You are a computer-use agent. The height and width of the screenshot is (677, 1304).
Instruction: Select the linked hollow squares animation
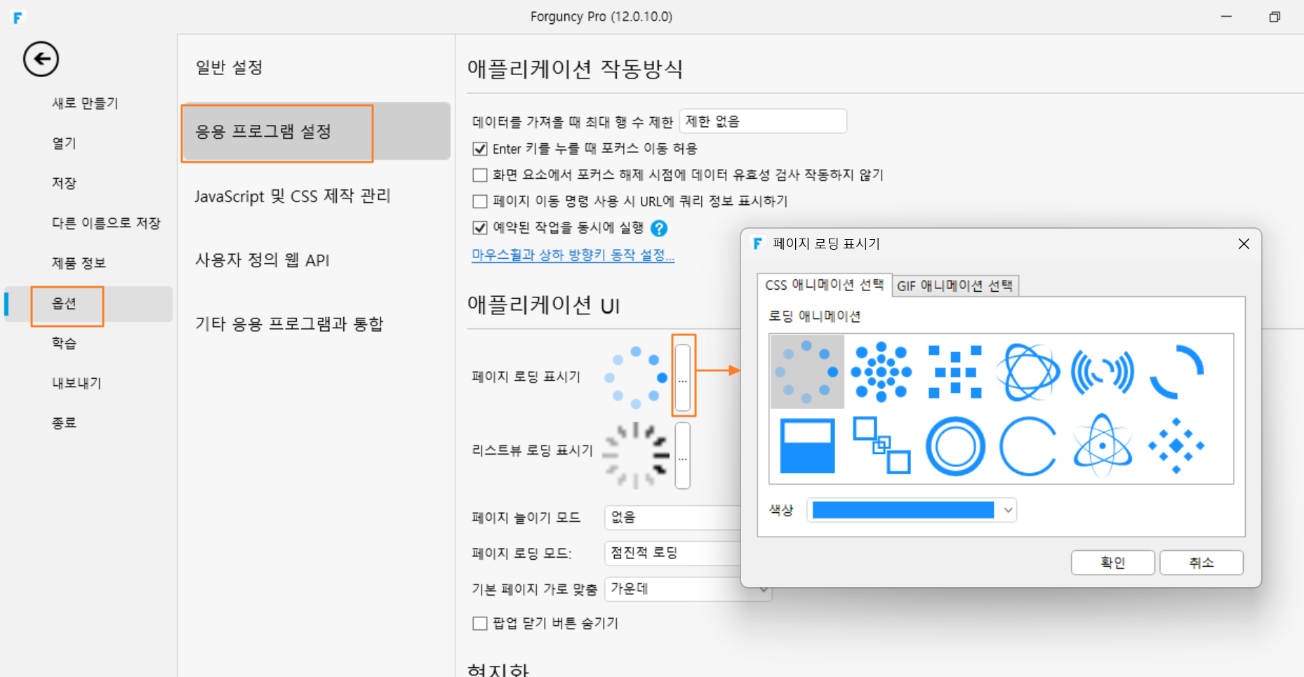coord(881,445)
